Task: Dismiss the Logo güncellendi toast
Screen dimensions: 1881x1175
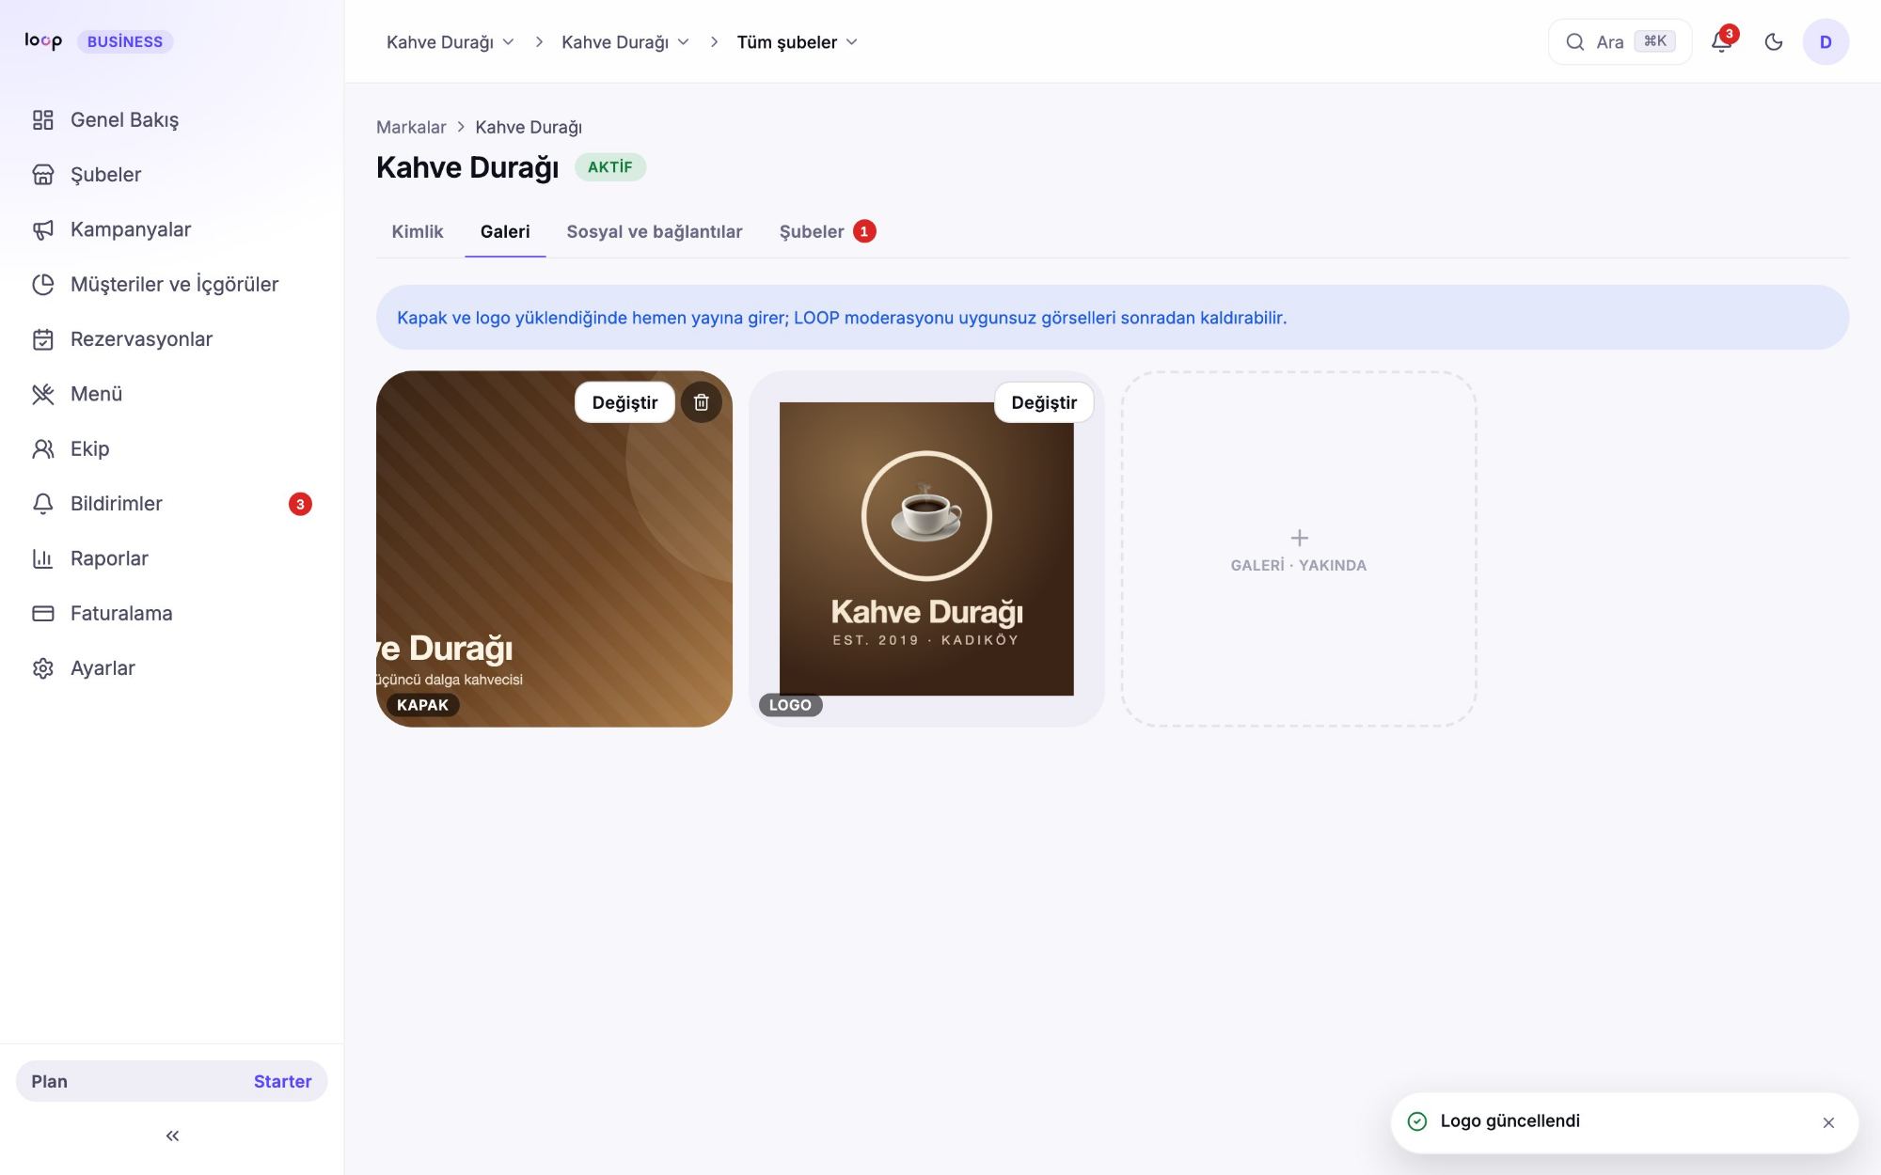Action: point(1828,1122)
